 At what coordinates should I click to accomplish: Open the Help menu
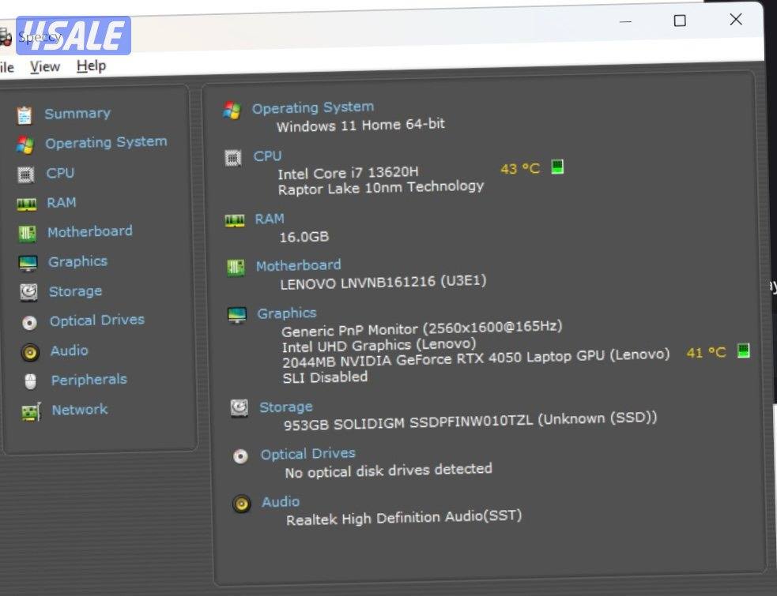(90, 66)
